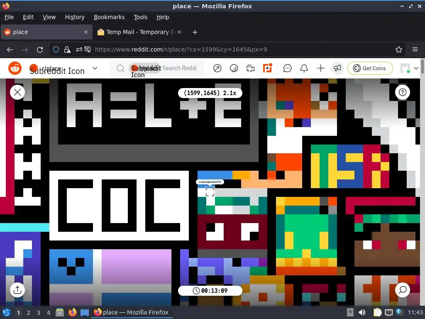Open the advertise megaphone icon
Image resolution: width=425 pixels, height=319 pixels.
(x=337, y=68)
